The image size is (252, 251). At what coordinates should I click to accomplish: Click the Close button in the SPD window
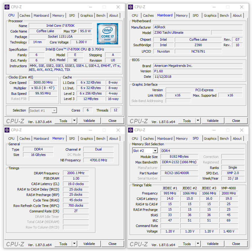point(236,244)
